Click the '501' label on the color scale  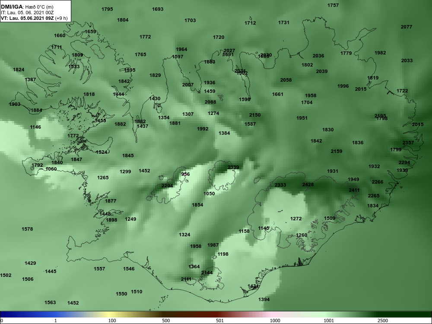click(x=220, y=321)
